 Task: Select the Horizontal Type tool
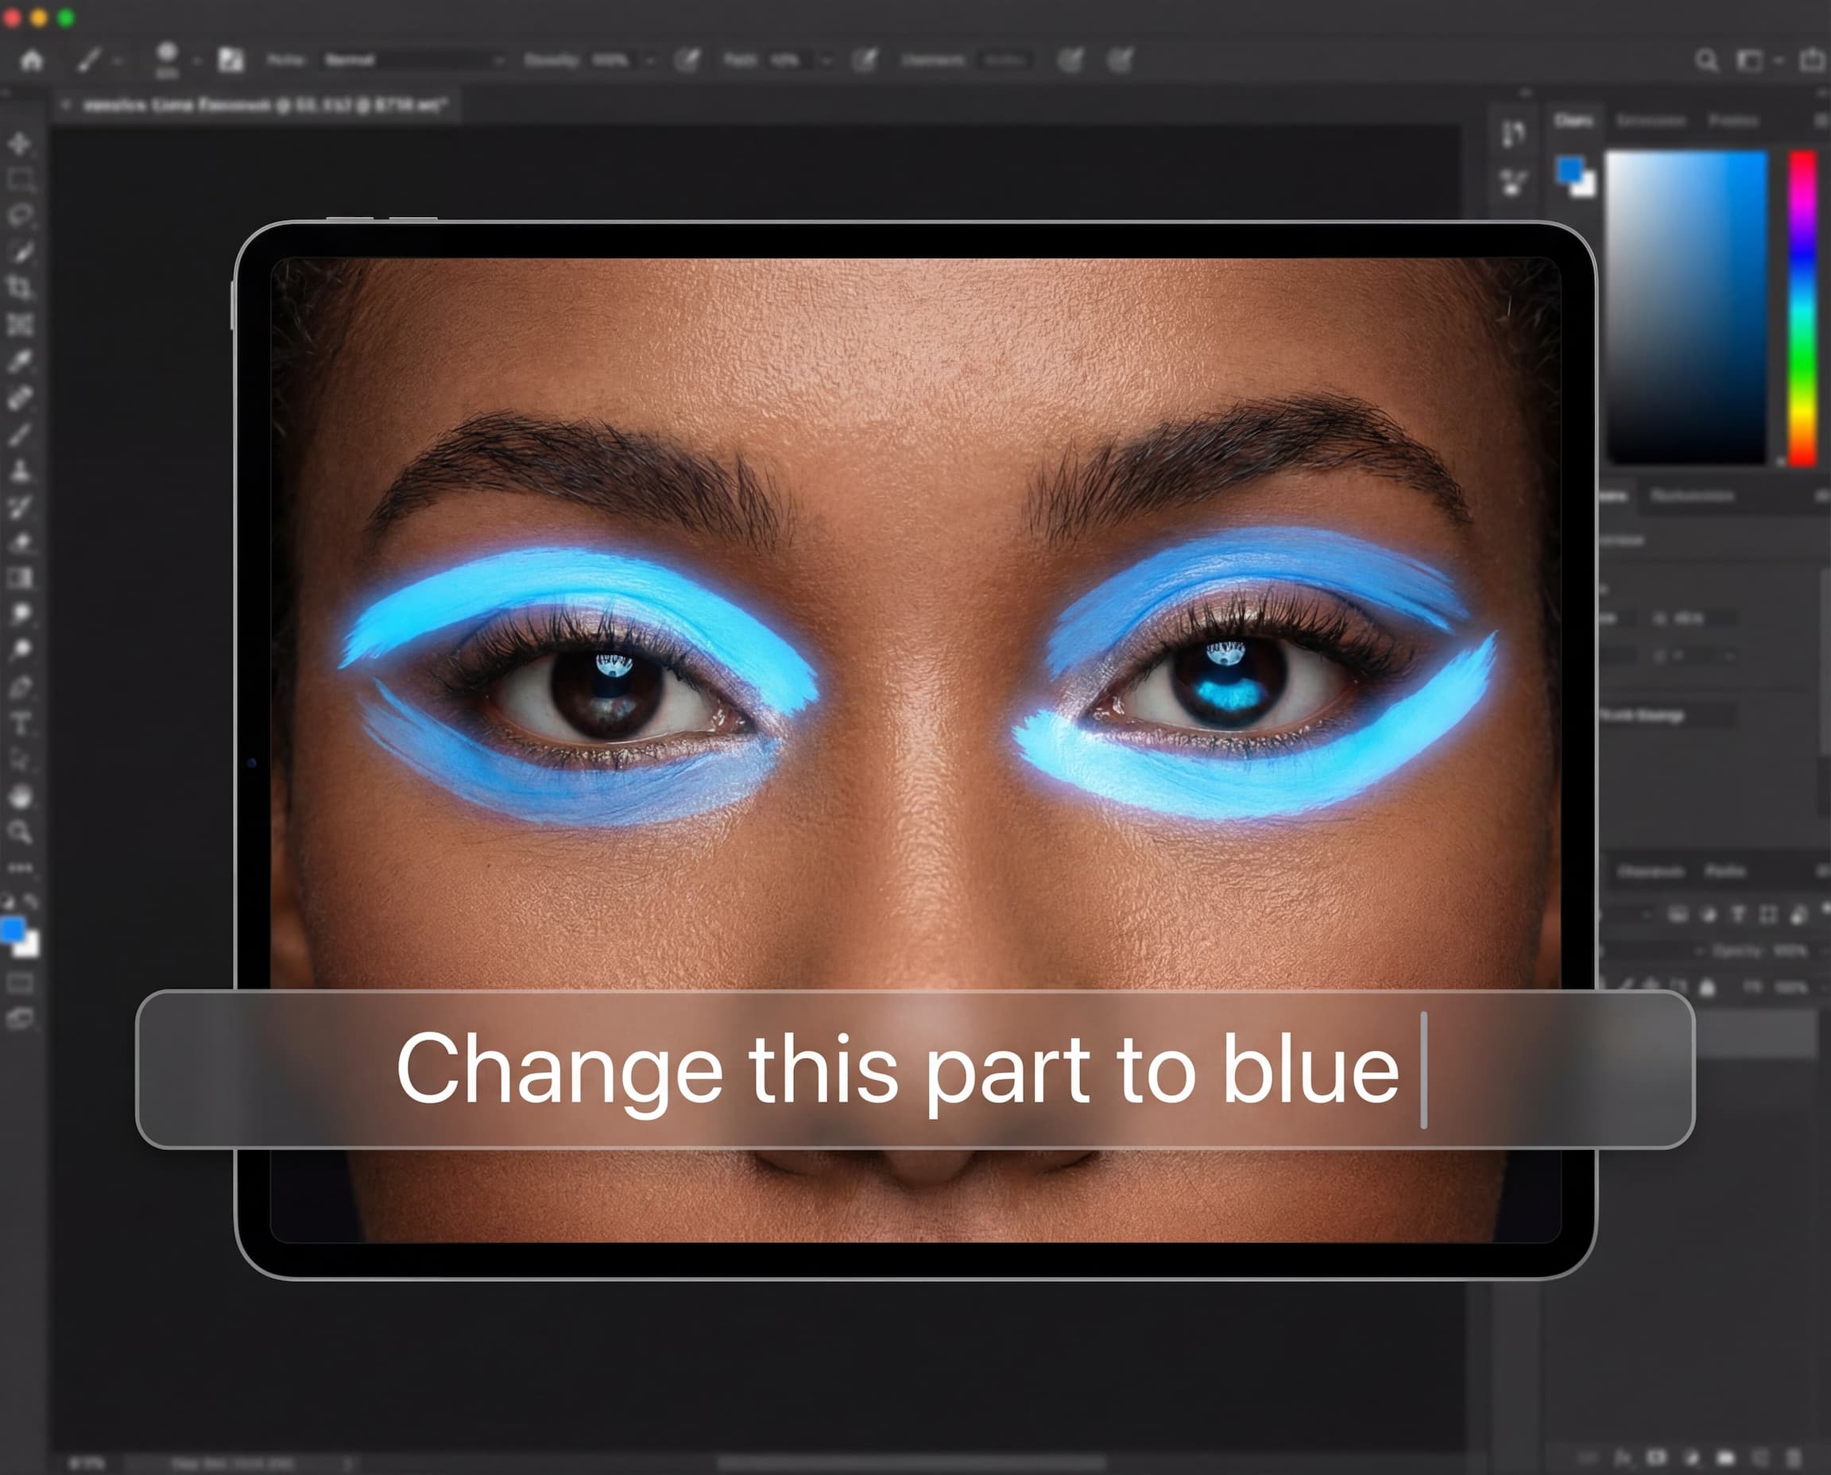pyautogui.click(x=20, y=724)
